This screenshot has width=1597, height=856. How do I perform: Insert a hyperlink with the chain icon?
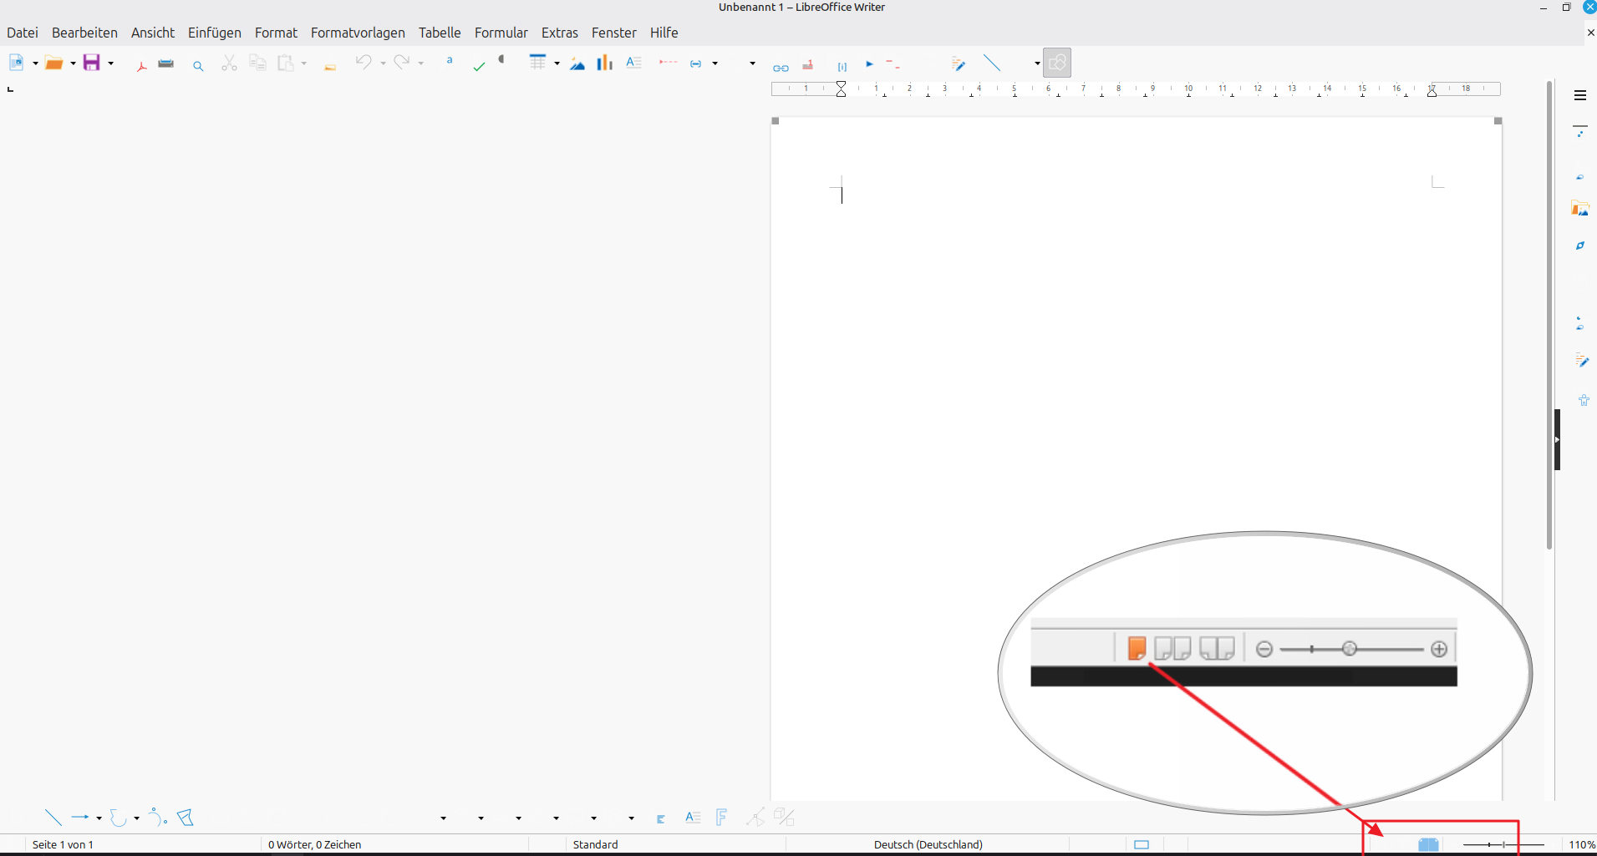point(781,67)
